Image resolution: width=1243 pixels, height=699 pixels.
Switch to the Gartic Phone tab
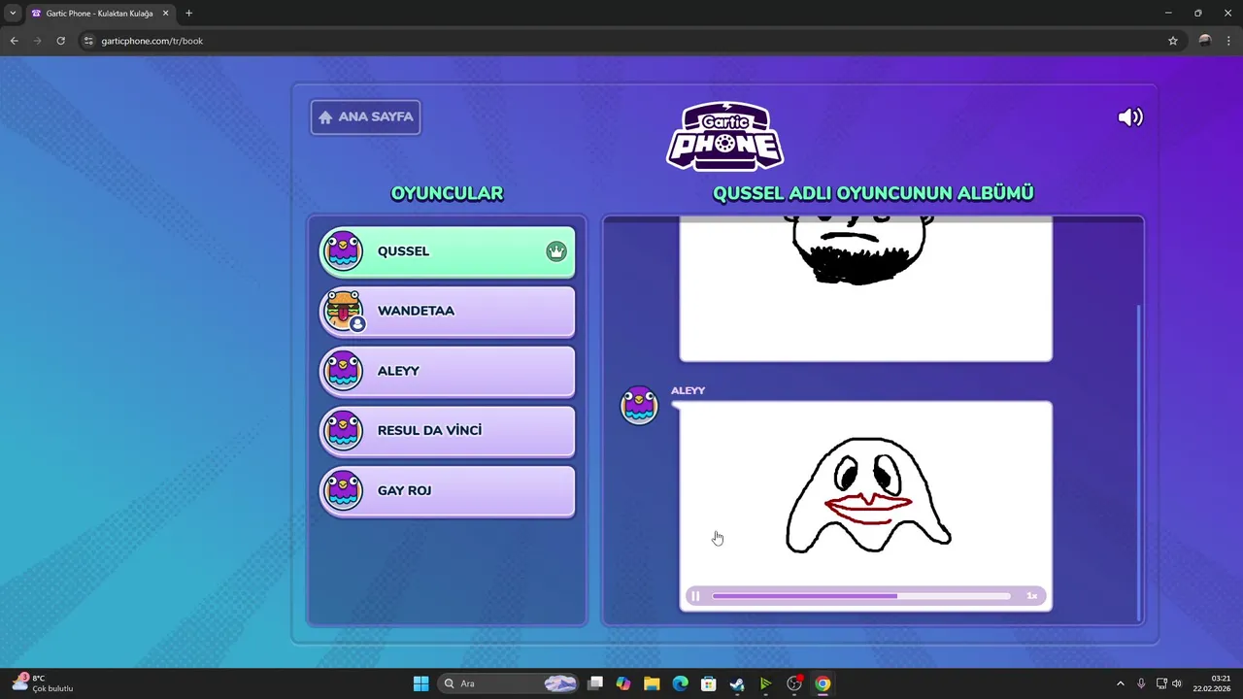pos(100,14)
